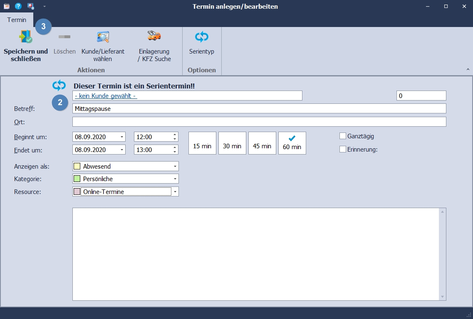Screen dimensions: 473x319
Task: Toggle the Erinnerung checkbox
Action: 343,150
